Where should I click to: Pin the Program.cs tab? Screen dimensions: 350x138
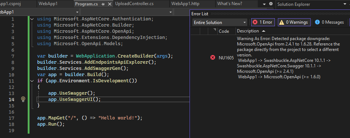(103, 4)
